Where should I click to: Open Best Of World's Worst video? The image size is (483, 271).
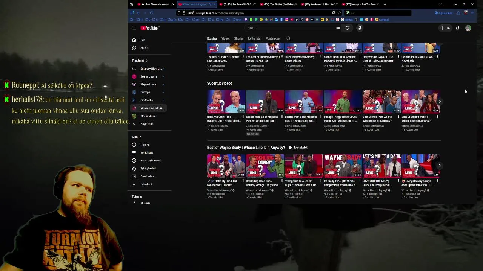tap(420, 102)
